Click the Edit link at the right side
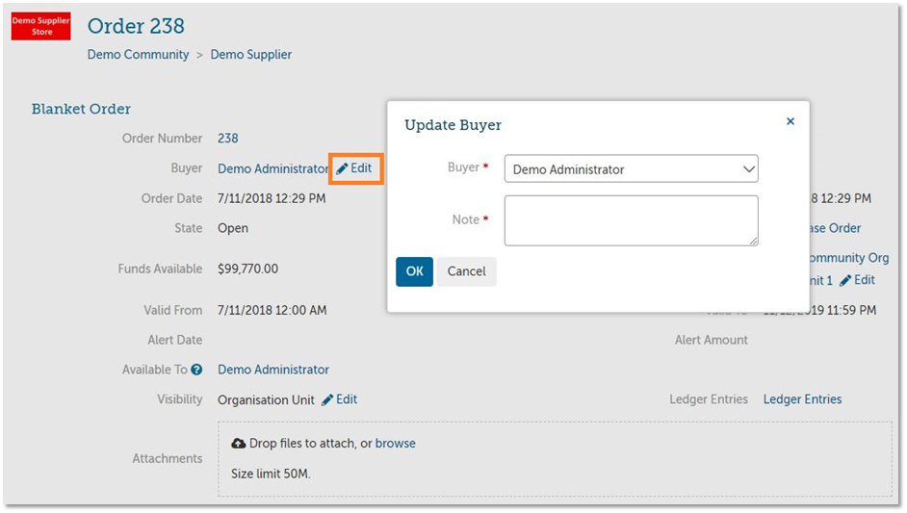The width and height of the screenshot is (907, 513). click(858, 280)
